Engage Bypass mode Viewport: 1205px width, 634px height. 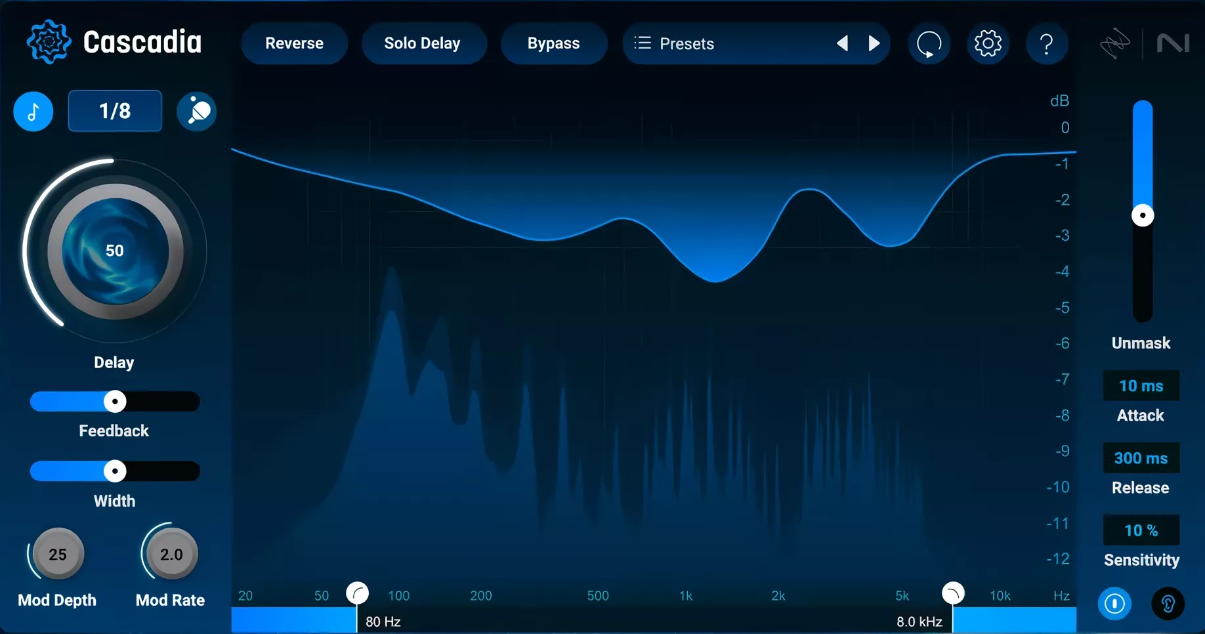pyautogui.click(x=553, y=43)
